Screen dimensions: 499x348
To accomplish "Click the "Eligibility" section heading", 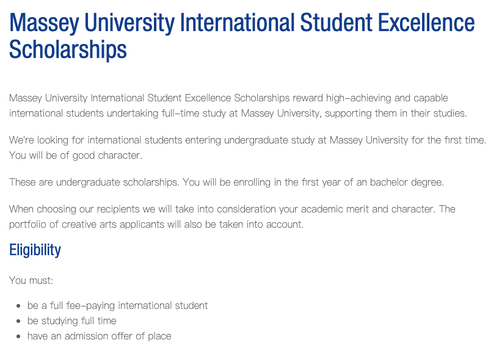I will [x=35, y=250].
